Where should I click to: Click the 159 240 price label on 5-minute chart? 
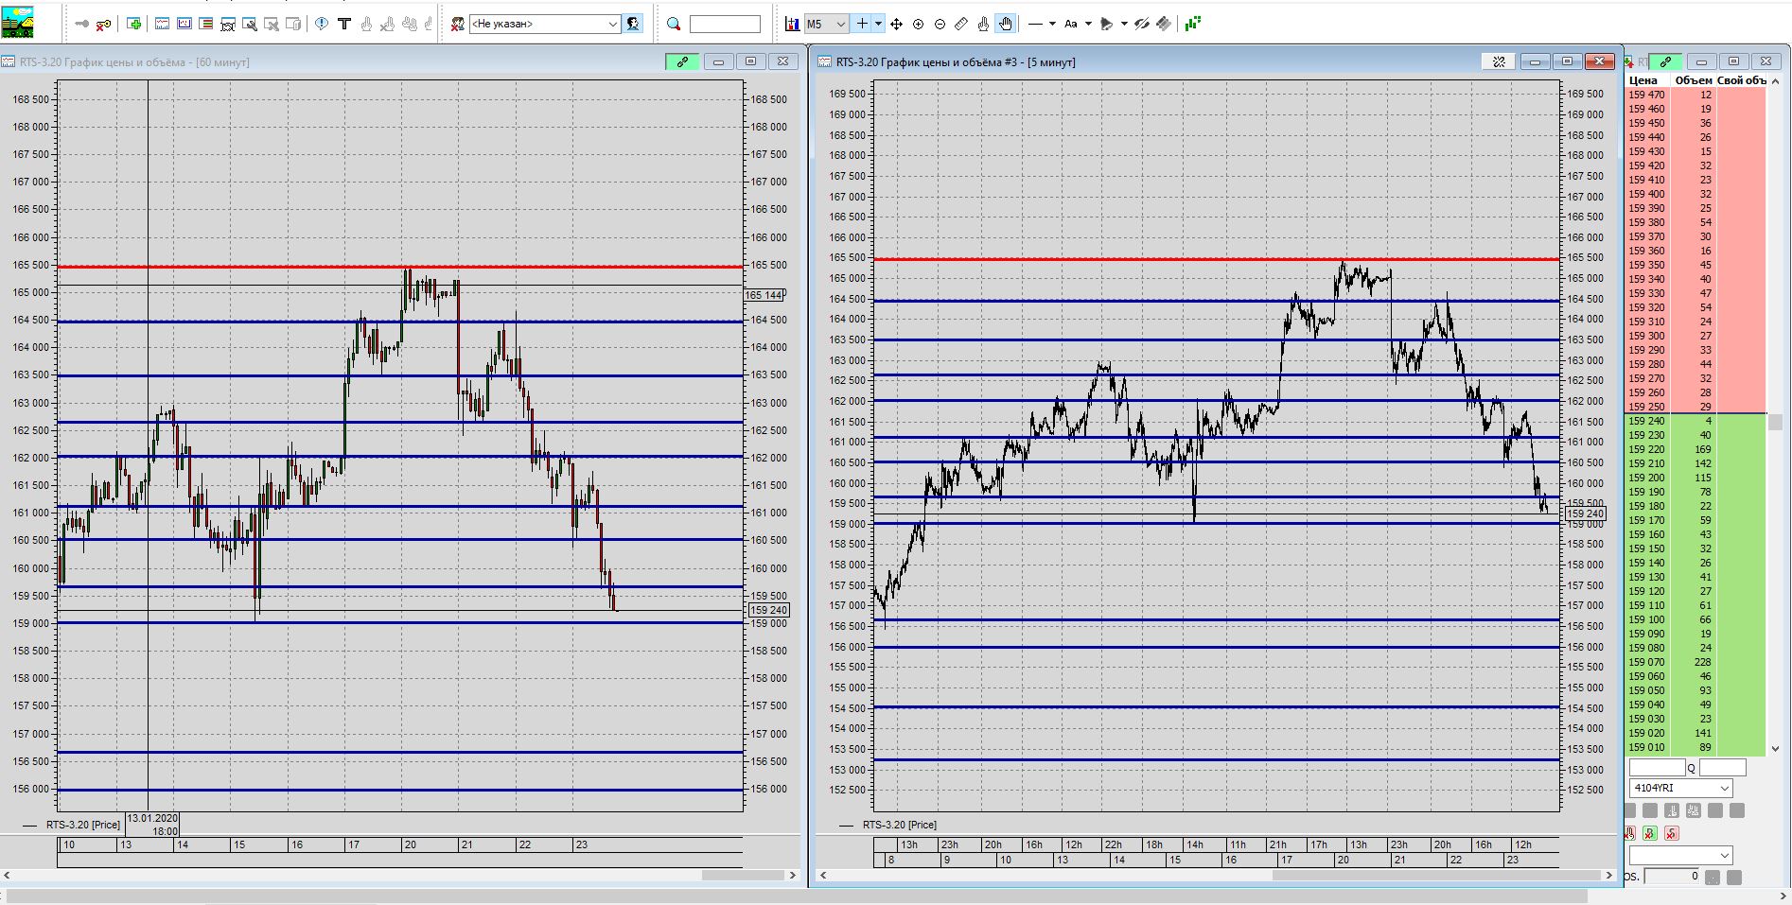coord(1586,513)
